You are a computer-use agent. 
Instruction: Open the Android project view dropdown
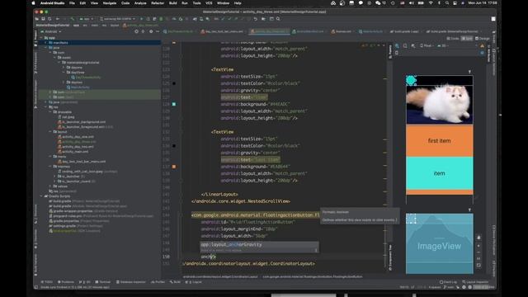51,31
